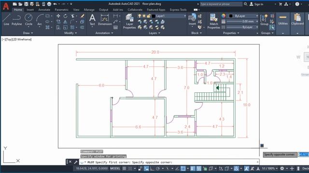Click the command line customize wrench button
Viewport: 309px width, 173px height.
(76, 162)
